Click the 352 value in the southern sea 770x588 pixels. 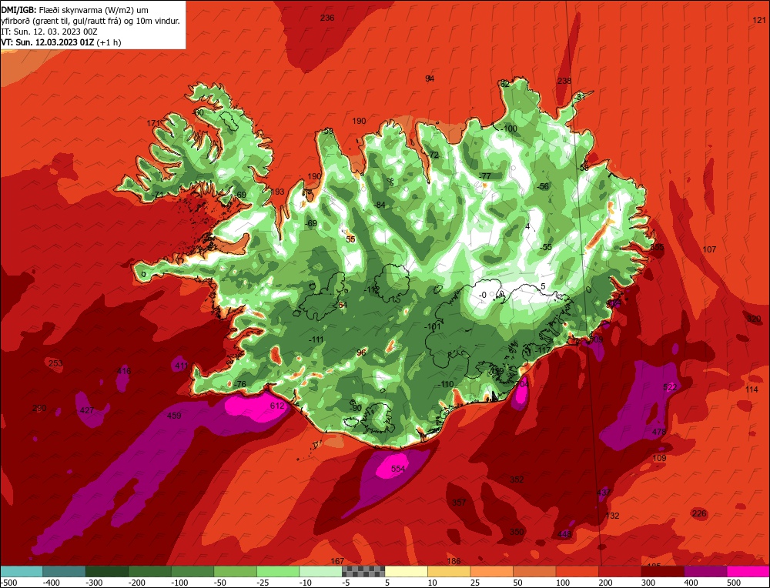point(517,479)
